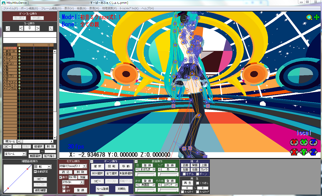This screenshot has width=322, height=196.
Task: Click the blue Z move gizmo
Action: point(313,152)
